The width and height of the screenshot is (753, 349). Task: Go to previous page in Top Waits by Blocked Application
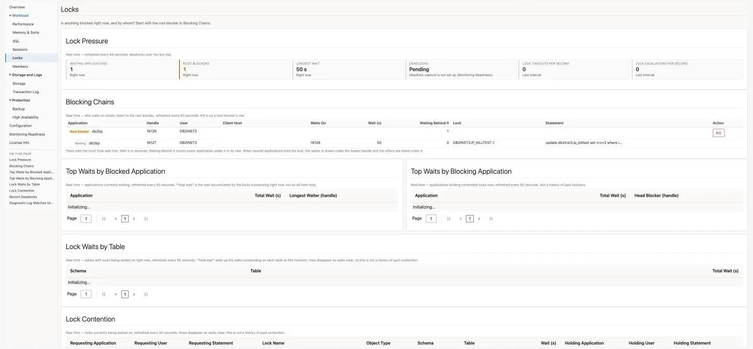(x=116, y=219)
